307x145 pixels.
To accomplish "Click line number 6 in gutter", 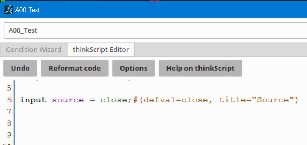I will [x=9, y=100].
